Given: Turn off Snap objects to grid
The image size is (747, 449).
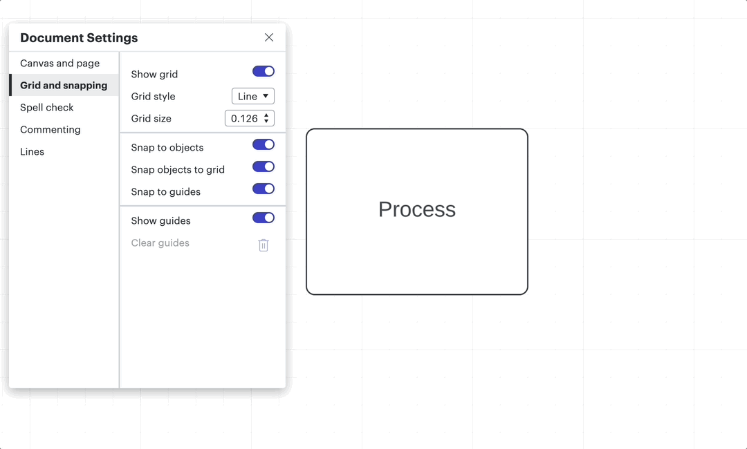Looking at the screenshot, I should pyautogui.click(x=264, y=166).
